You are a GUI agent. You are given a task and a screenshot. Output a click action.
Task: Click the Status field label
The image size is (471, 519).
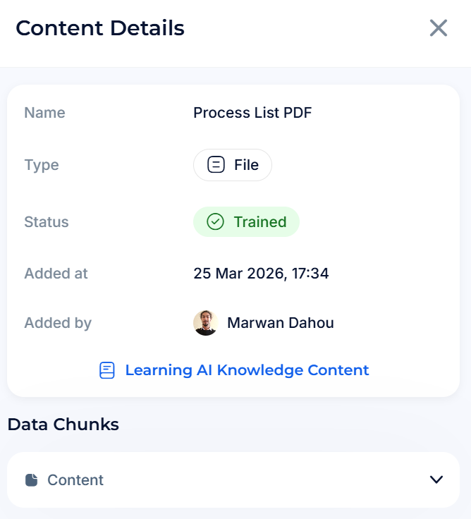(x=47, y=222)
